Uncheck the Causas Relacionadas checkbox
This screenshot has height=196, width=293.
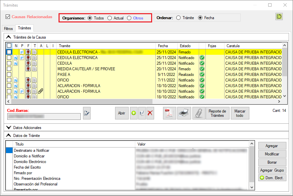pyautogui.click(x=8, y=17)
